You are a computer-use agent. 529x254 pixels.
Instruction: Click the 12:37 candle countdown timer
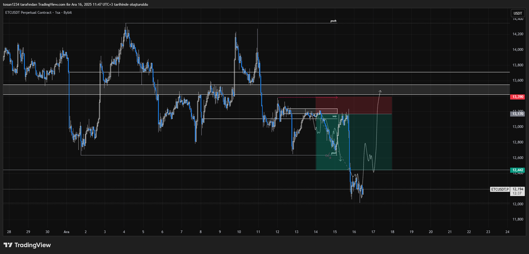click(x=517, y=193)
